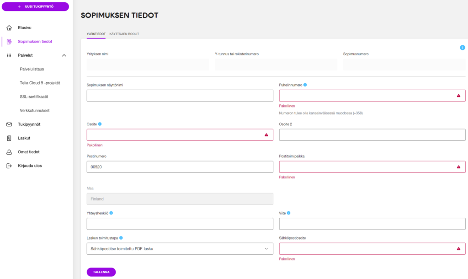Click the Sopimuksen näyttönimi input field
Image resolution: width=468 pixels, height=279 pixels.
coord(180,96)
